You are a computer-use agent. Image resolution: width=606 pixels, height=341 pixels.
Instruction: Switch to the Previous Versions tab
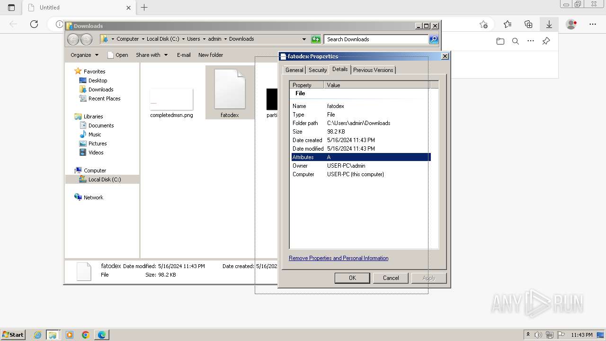tap(373, 70)
